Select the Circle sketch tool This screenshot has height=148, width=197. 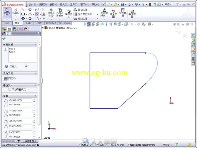(x=30, y=10)
